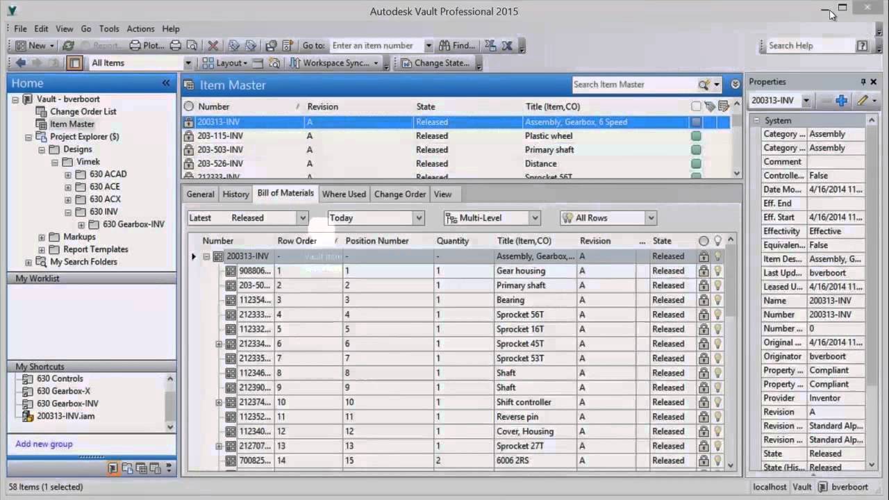Image resolution: width=889 pixels, height=500 pixels.
Task: Click the Search Item Master magnifier icon
Action: click(704, 85)
